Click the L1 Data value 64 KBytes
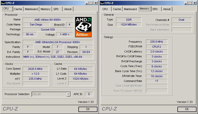Screen dimensions: 198x114 point(80,69)
